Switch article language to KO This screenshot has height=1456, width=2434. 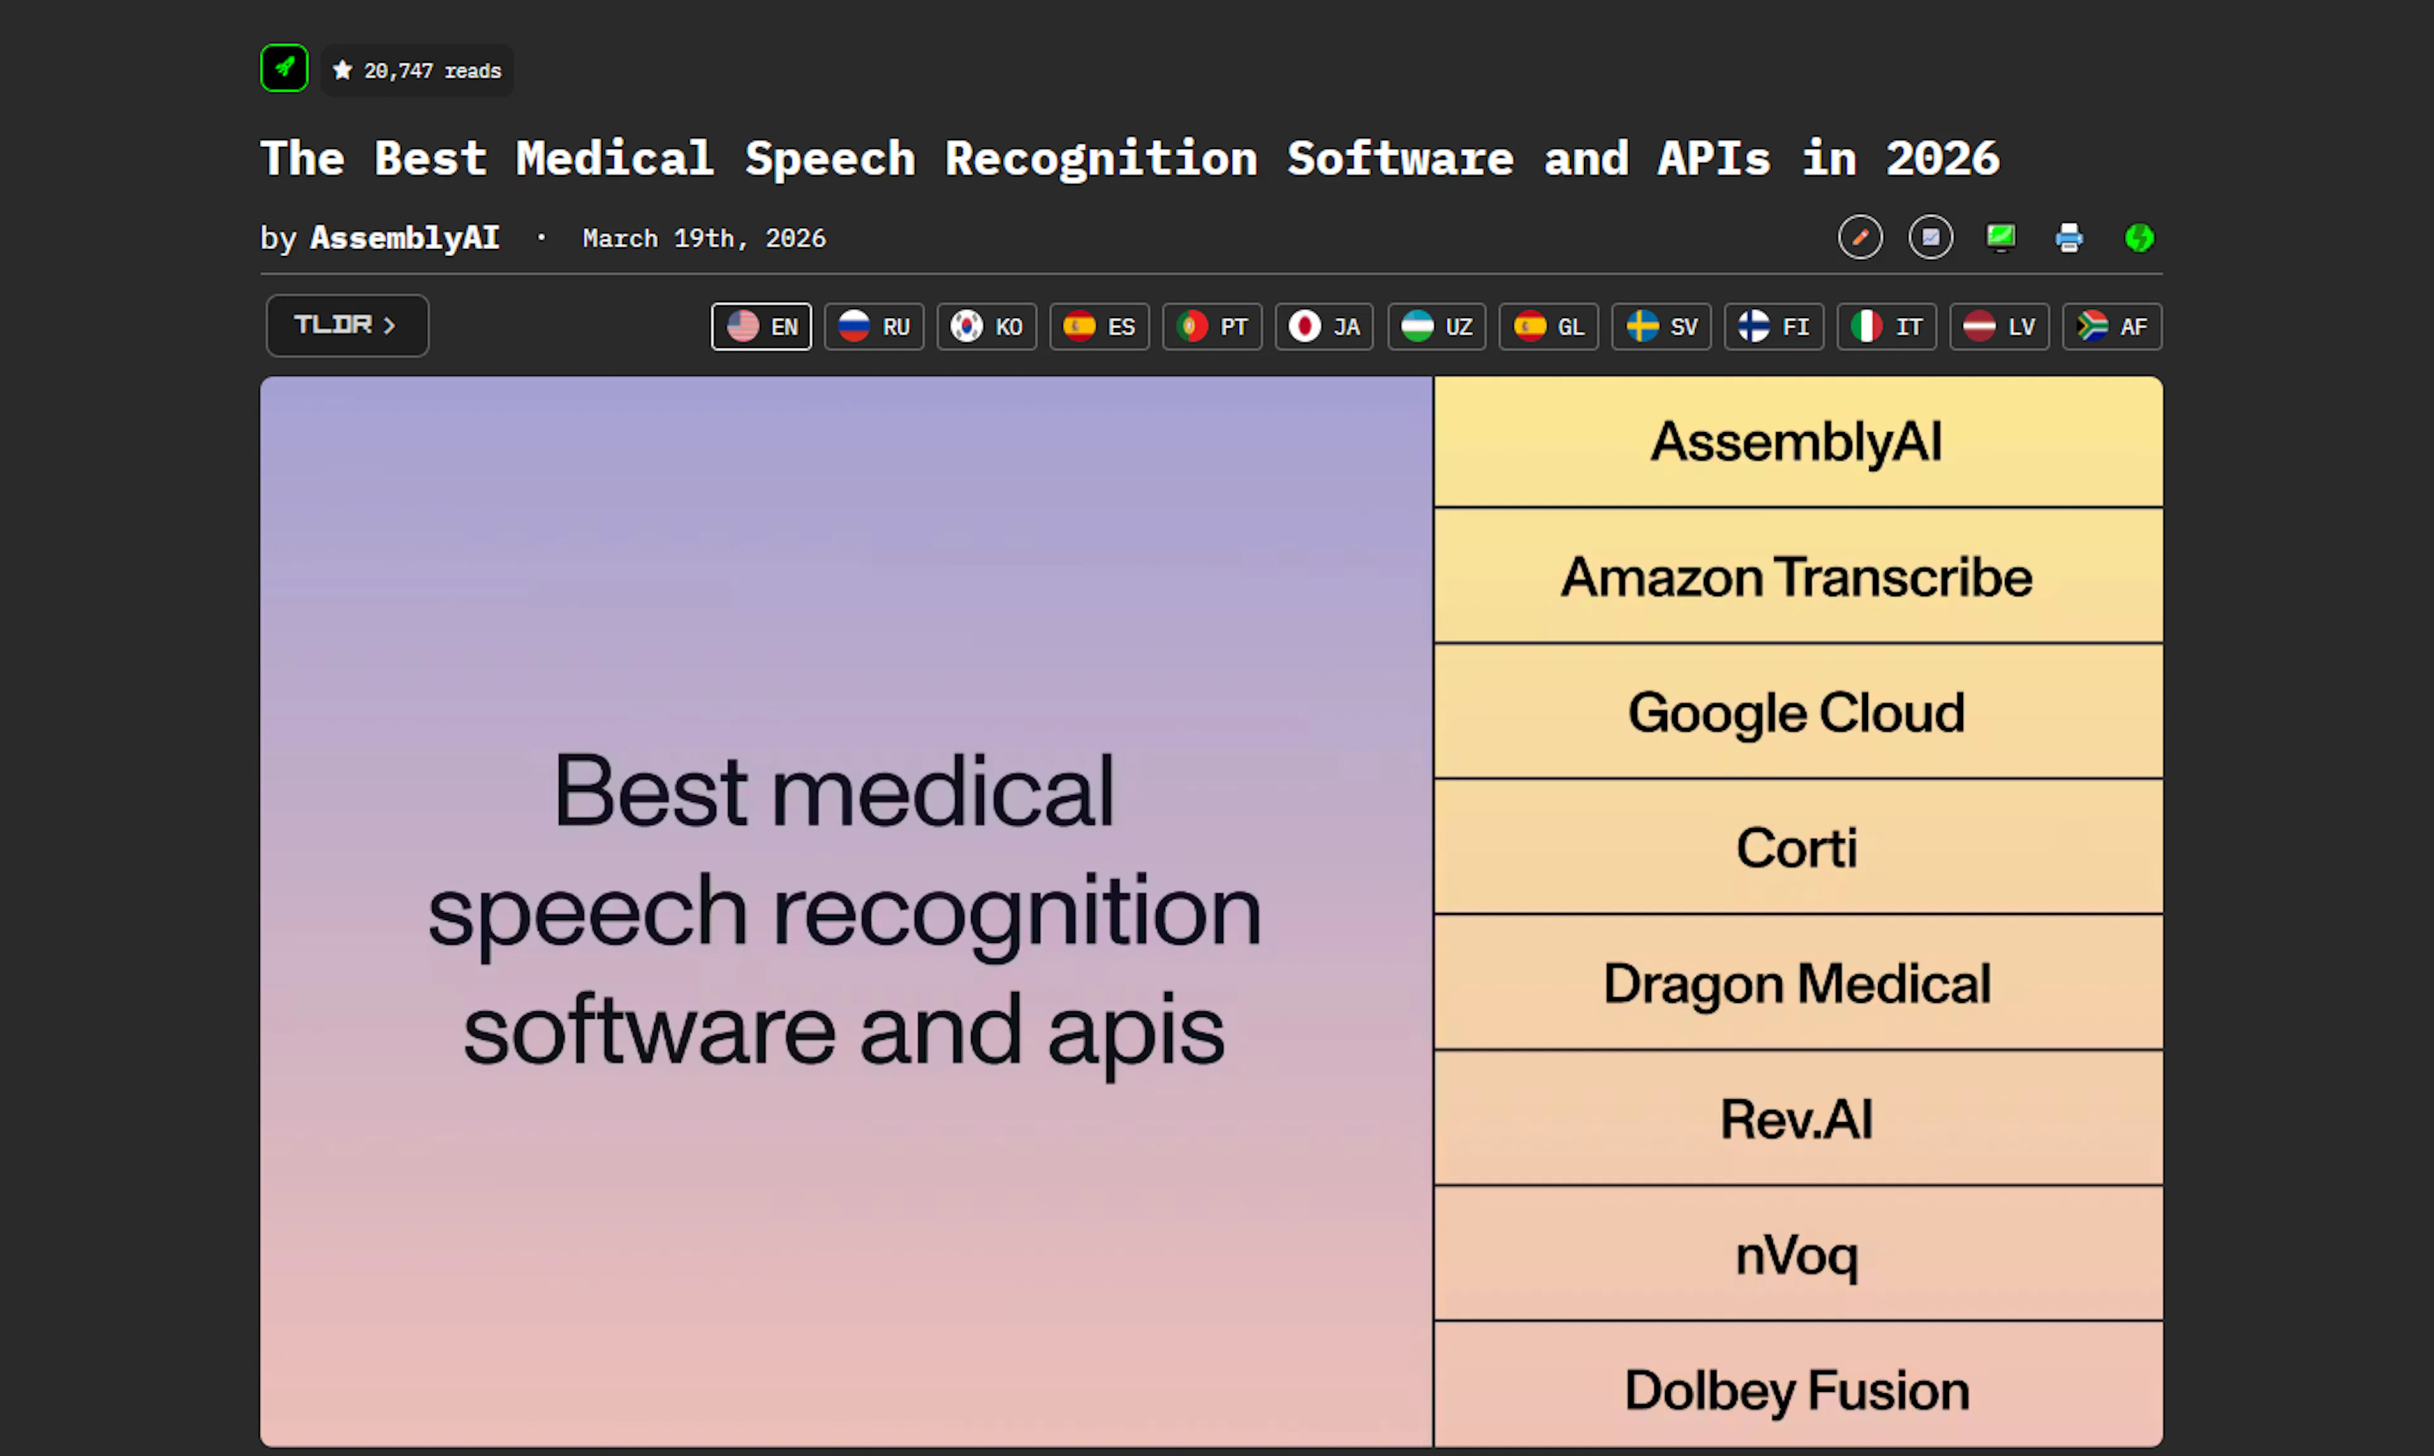[x=986, y=327]
